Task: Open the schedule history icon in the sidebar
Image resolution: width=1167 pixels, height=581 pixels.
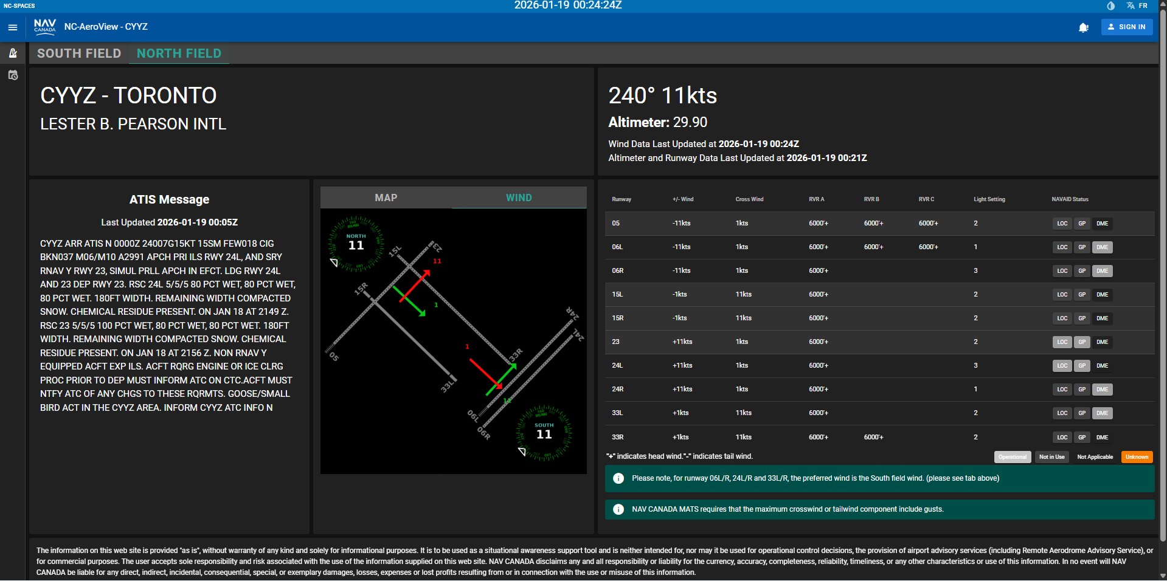Action: (x=12, y=75)
